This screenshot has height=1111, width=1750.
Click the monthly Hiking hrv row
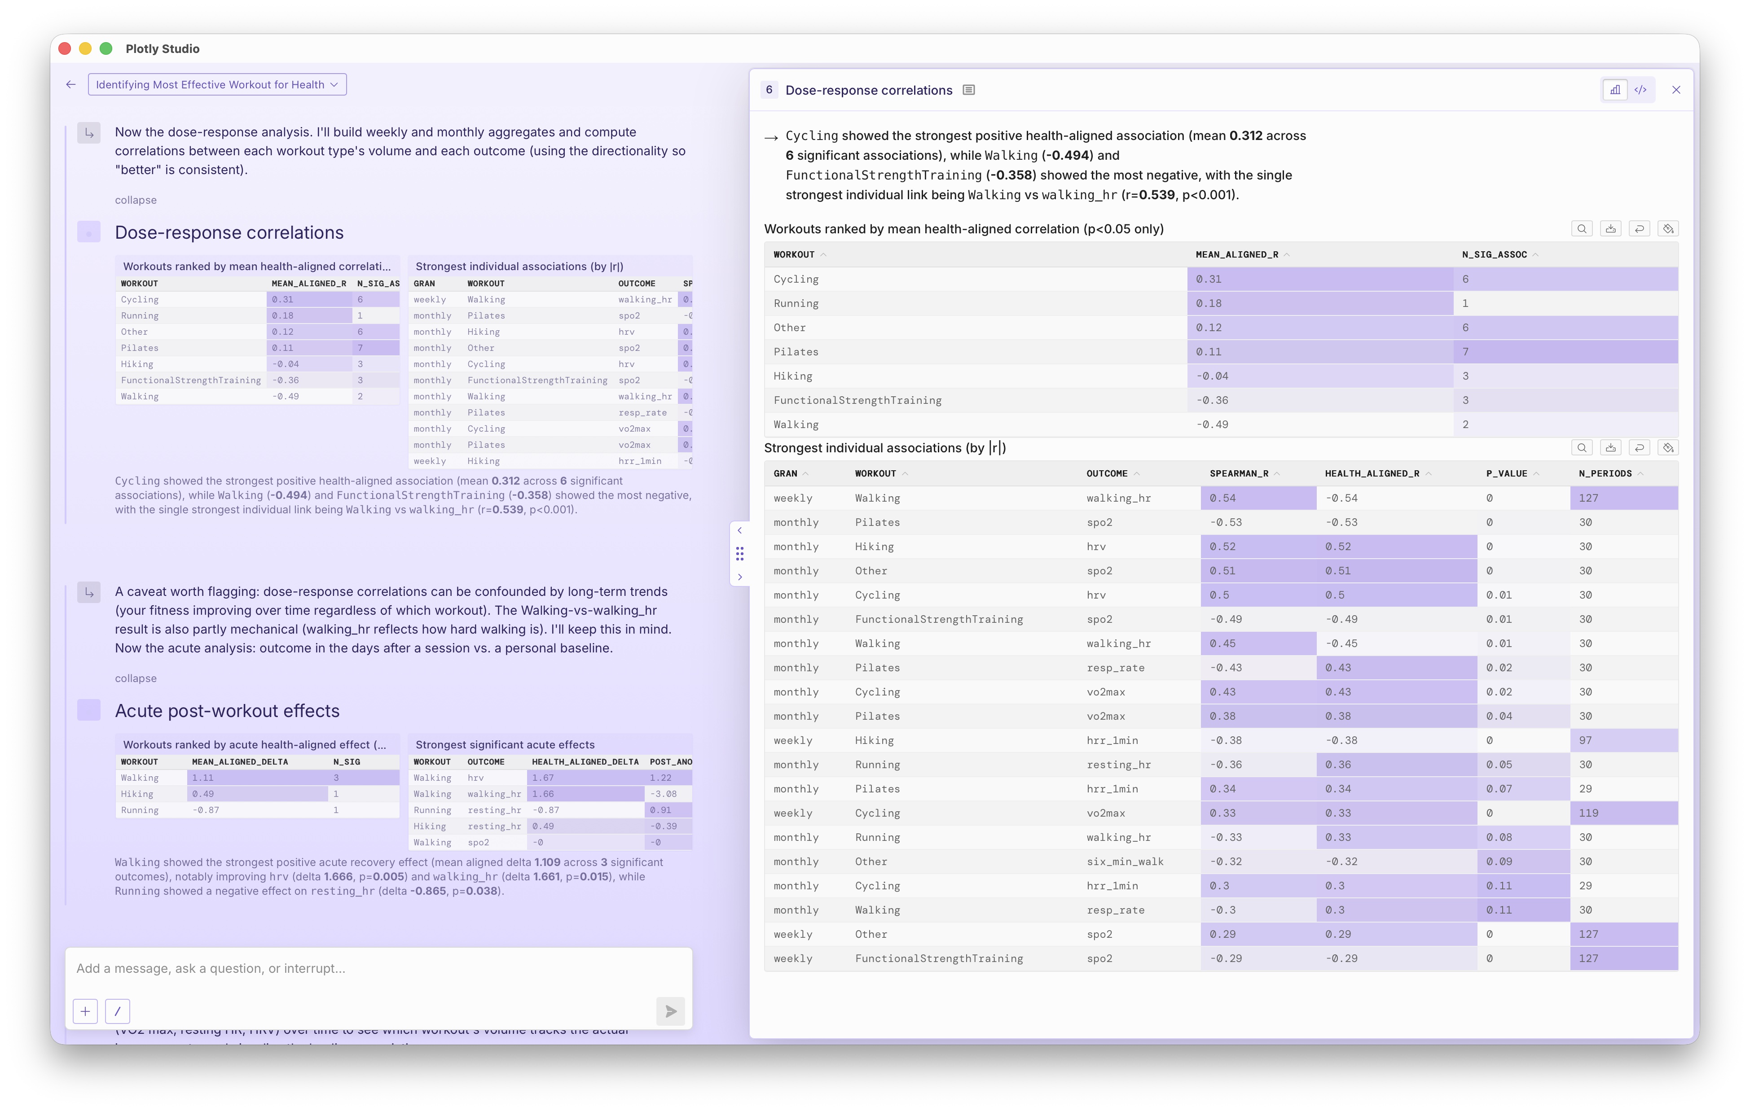1221,547
